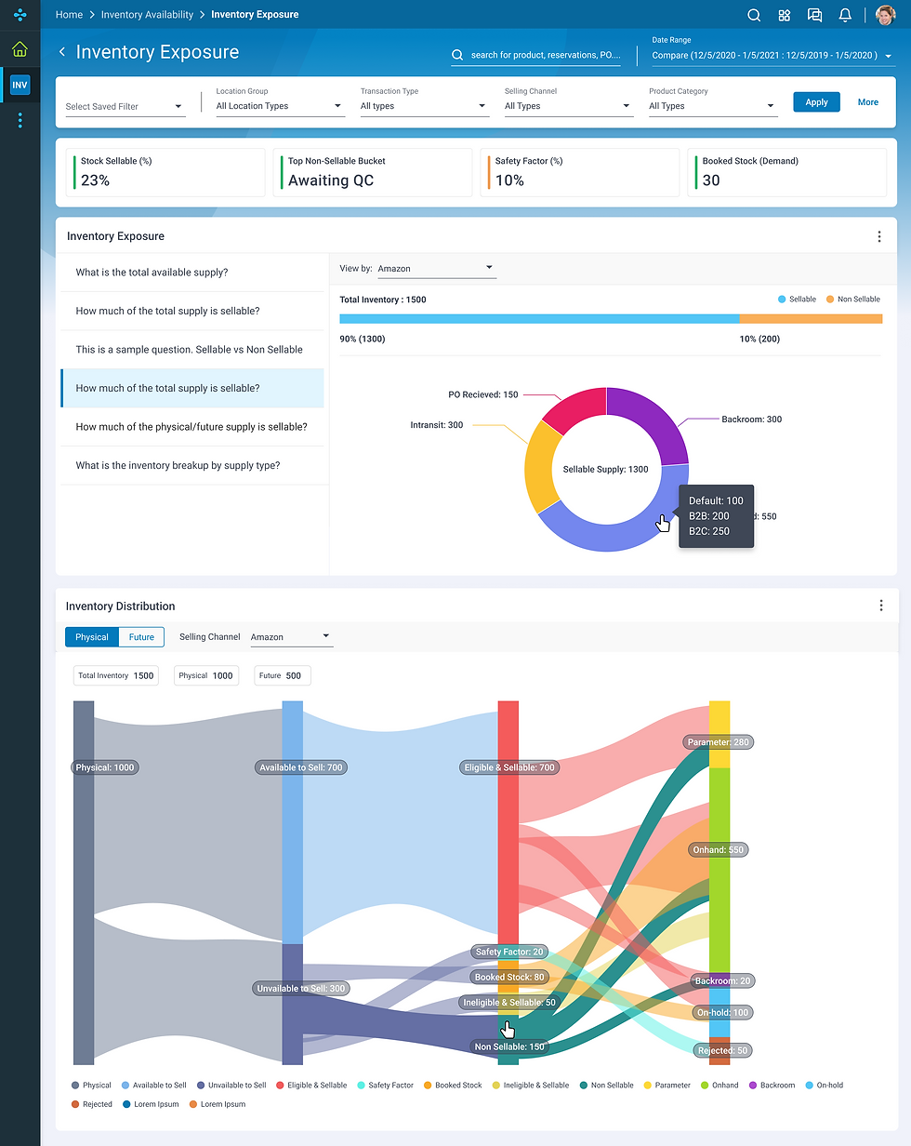Click 'Physical: 1000' Sankey node label

pos(105,767)
